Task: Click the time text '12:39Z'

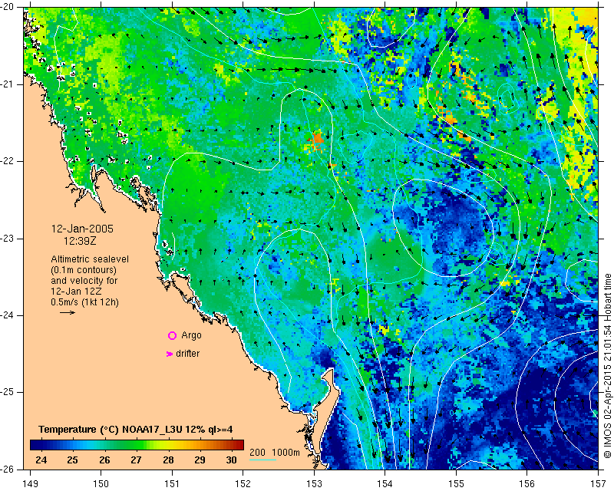Action: (80, 241)
